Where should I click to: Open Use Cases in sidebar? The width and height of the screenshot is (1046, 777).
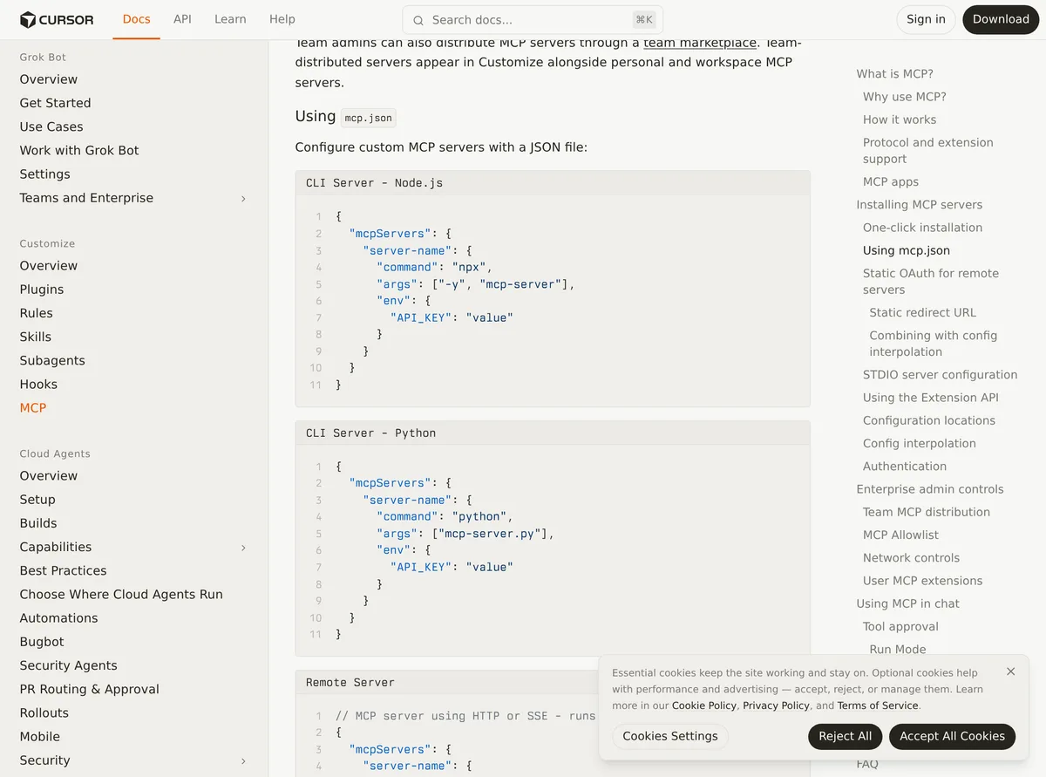51,126
